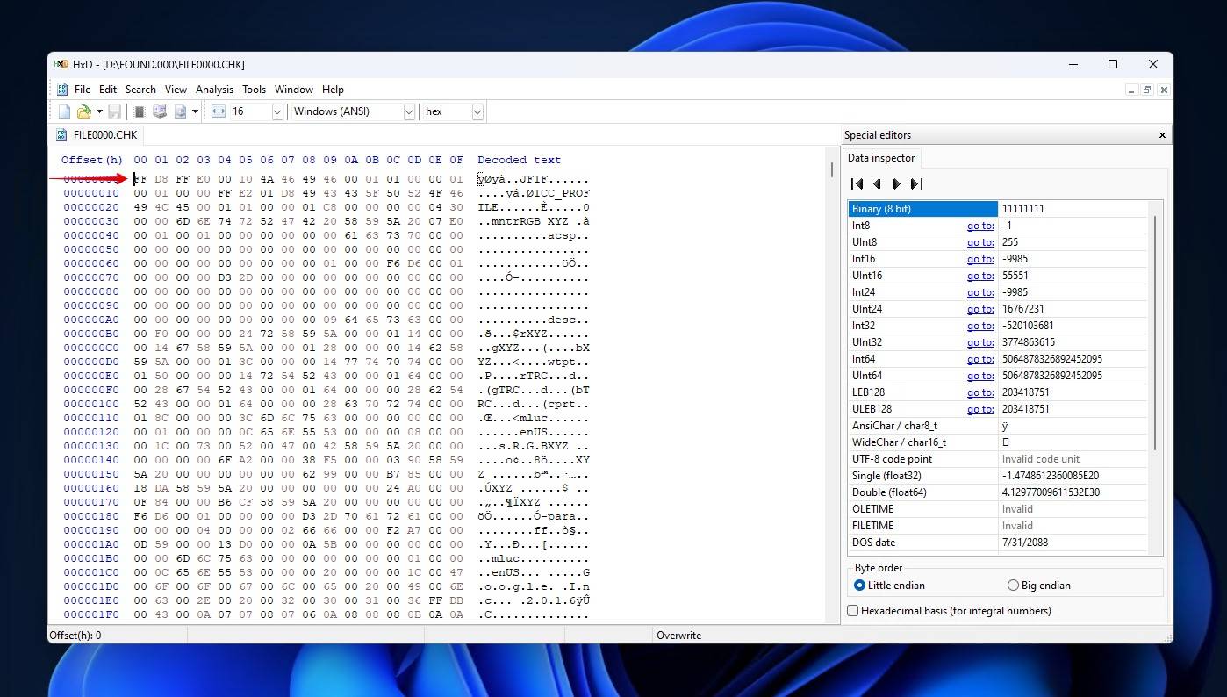Open the View menu

pyautogui.click(x=176, y=90)
